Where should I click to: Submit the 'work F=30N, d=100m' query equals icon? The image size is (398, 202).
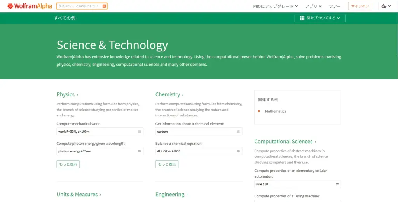(140, 132)
